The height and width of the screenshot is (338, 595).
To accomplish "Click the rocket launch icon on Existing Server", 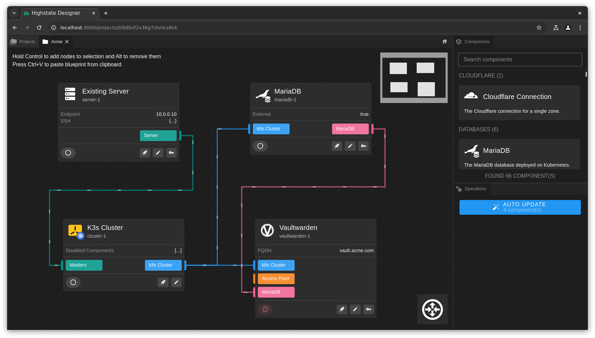I will 145,153.
